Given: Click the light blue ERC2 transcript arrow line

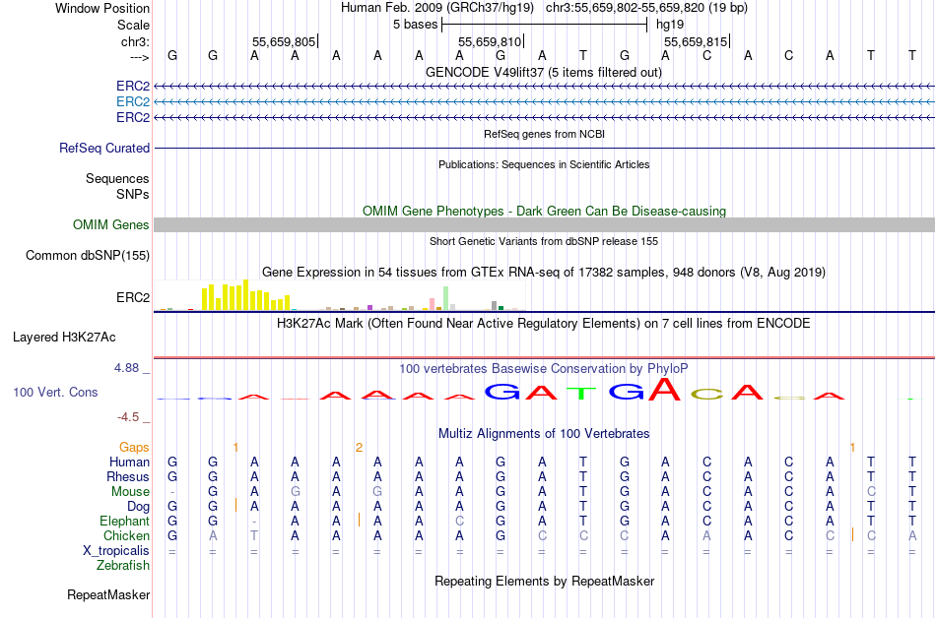Looking at the screenshot, I should (544, 102).
